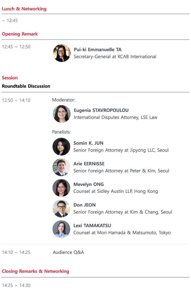The width and height of the screenshot is (191, 298).
Task: Click the photo beside Don JEON
Action: (61, 208)
